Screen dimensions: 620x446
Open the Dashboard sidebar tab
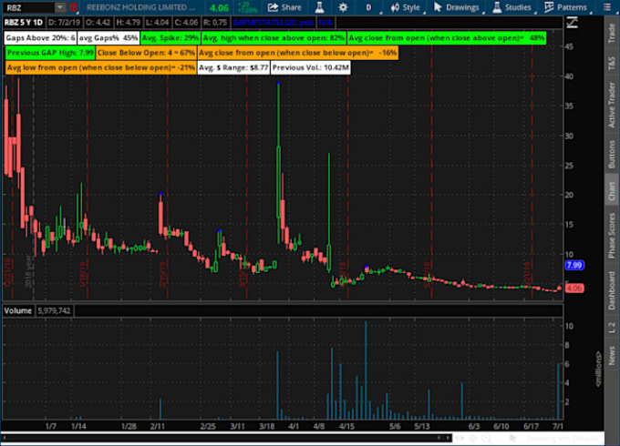[x=612, y=290]
